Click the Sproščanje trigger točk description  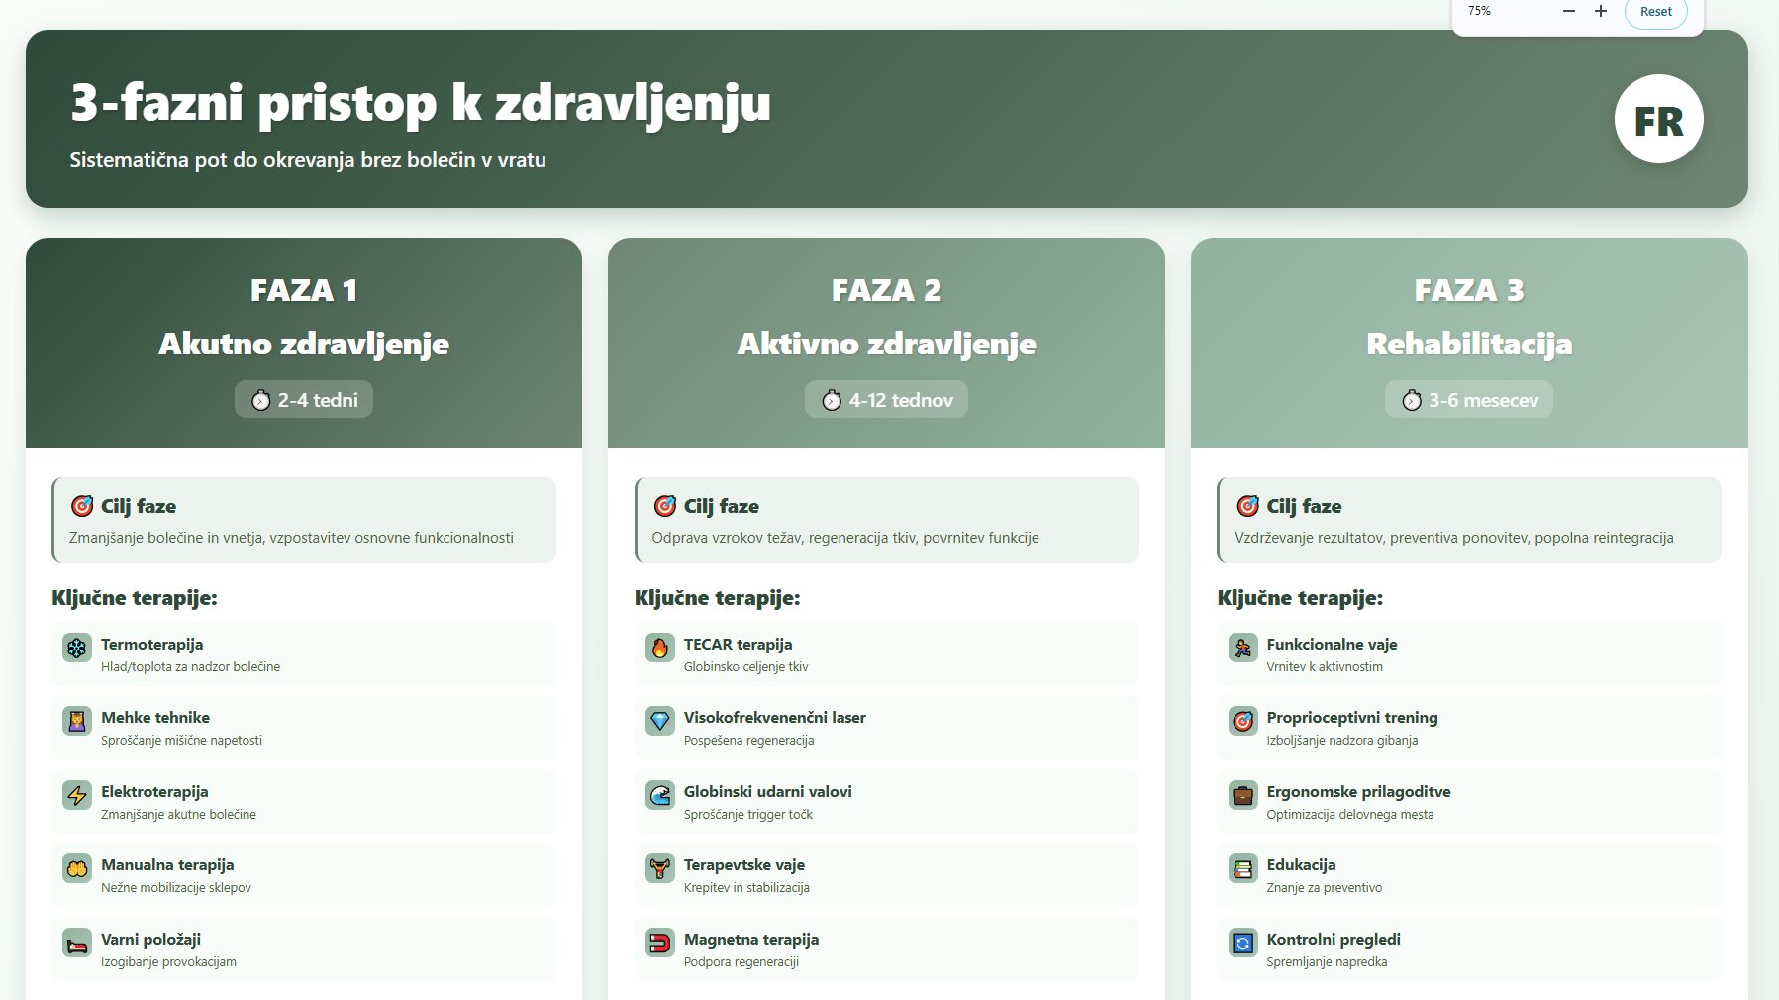pyautogui.click(x=747, y=815)
